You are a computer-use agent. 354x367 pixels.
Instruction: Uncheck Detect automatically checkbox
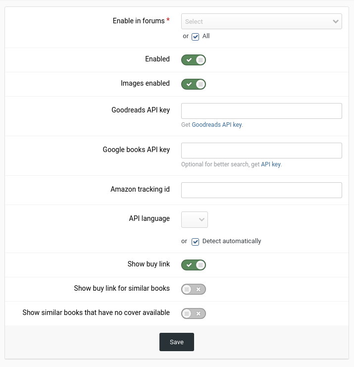(x=196, y=242)
